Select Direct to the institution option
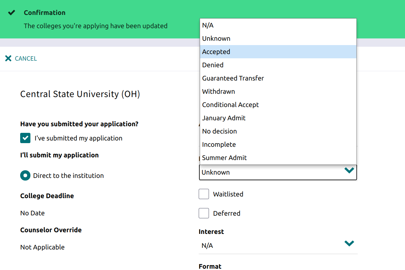405x270 pixels. coord(25,176)
